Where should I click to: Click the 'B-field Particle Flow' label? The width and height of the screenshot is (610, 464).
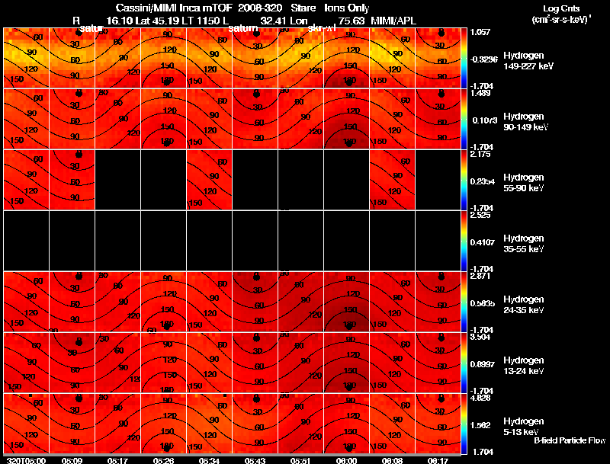(570, 440)
